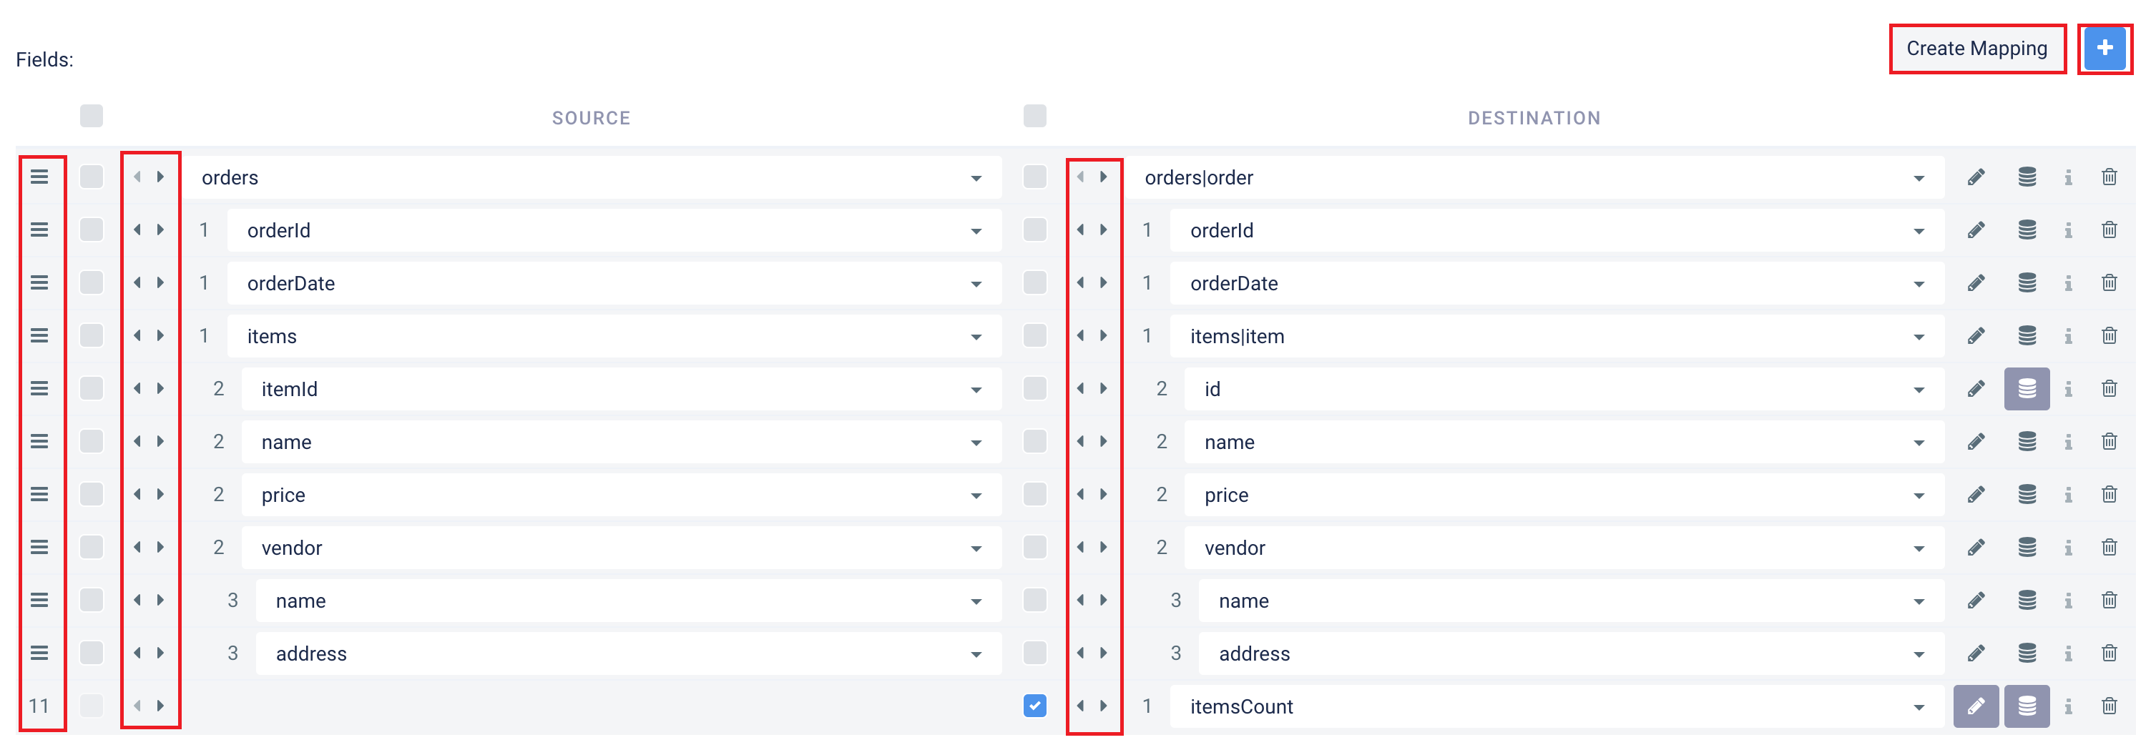
Task: Outdent destination vendor with the left arrow
Action: (1080, 547)
